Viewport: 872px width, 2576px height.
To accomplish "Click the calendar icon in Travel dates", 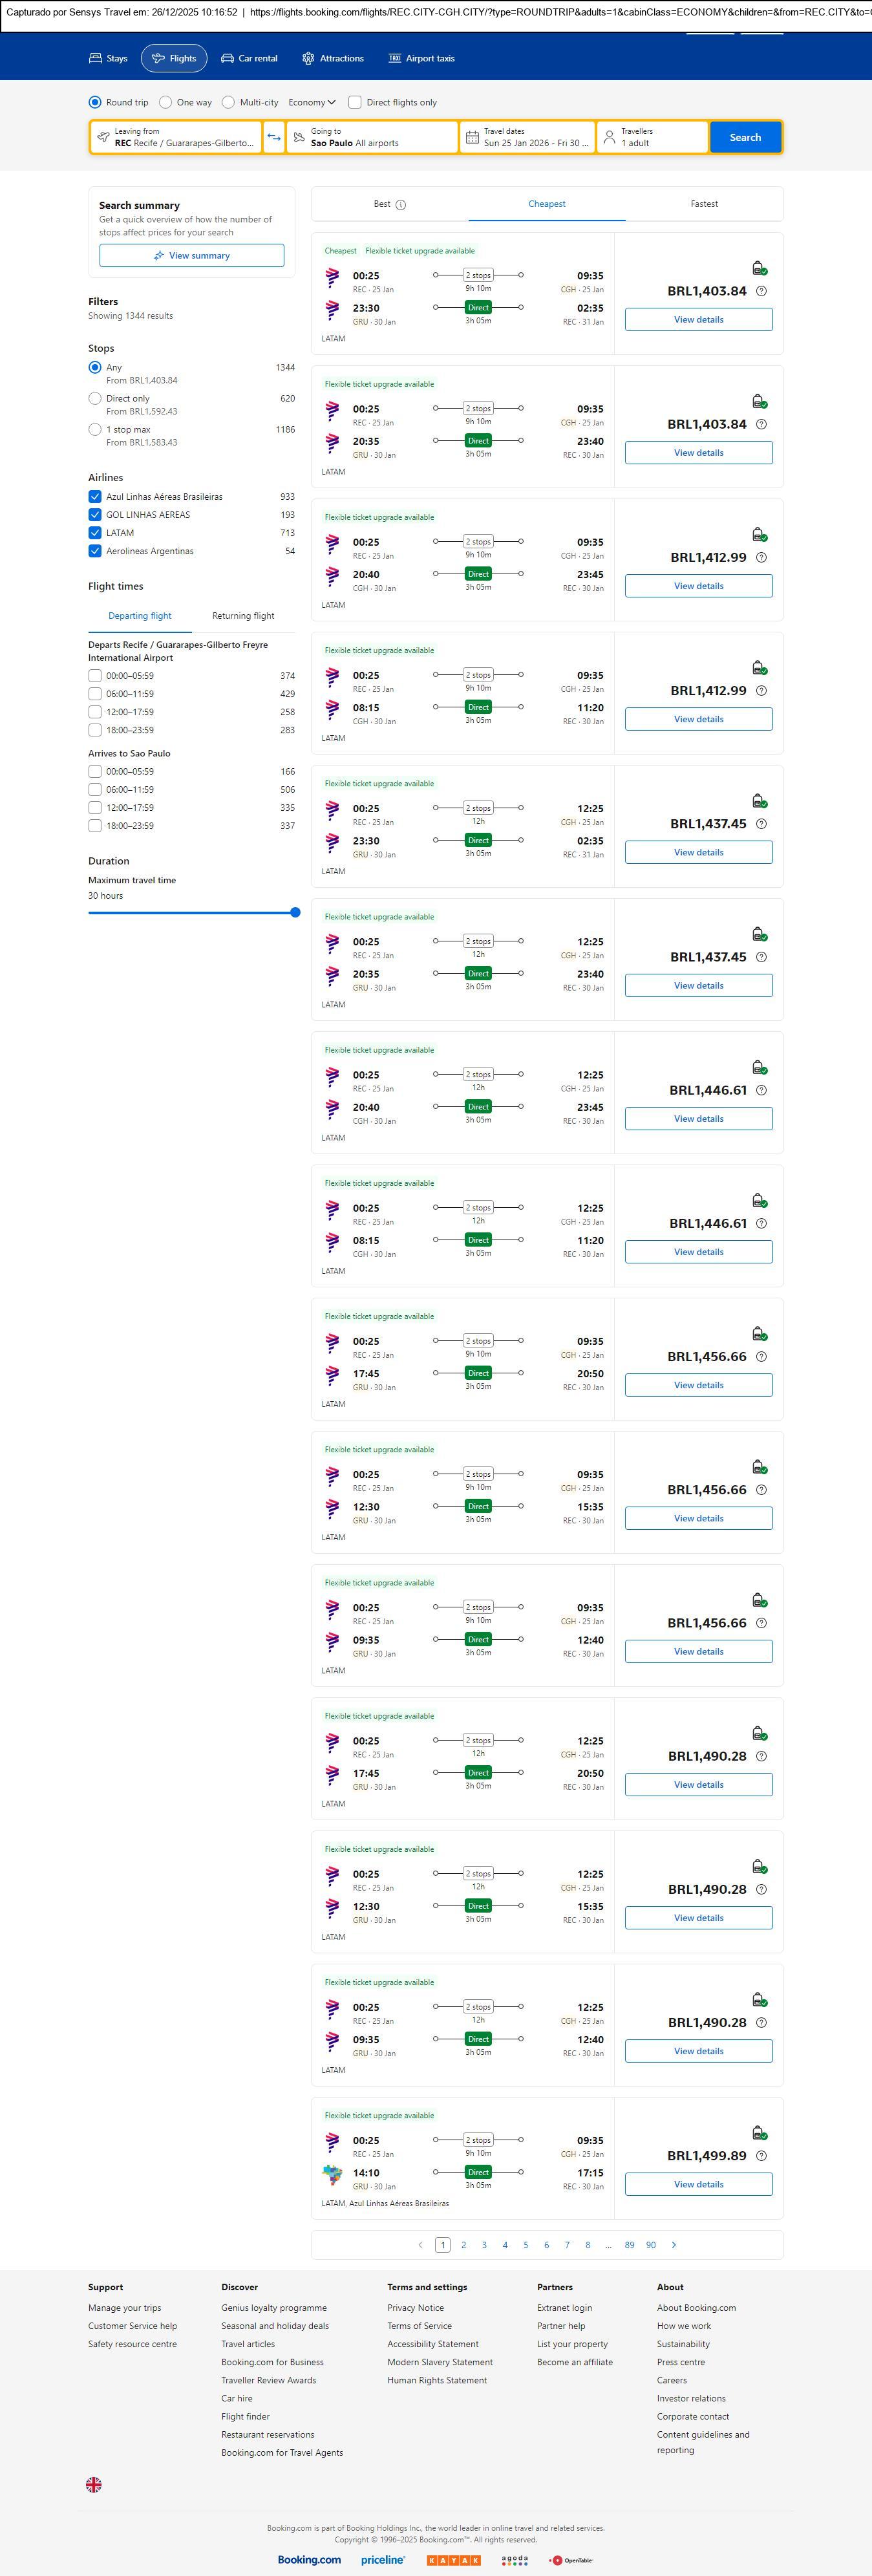I will (472, 137).
